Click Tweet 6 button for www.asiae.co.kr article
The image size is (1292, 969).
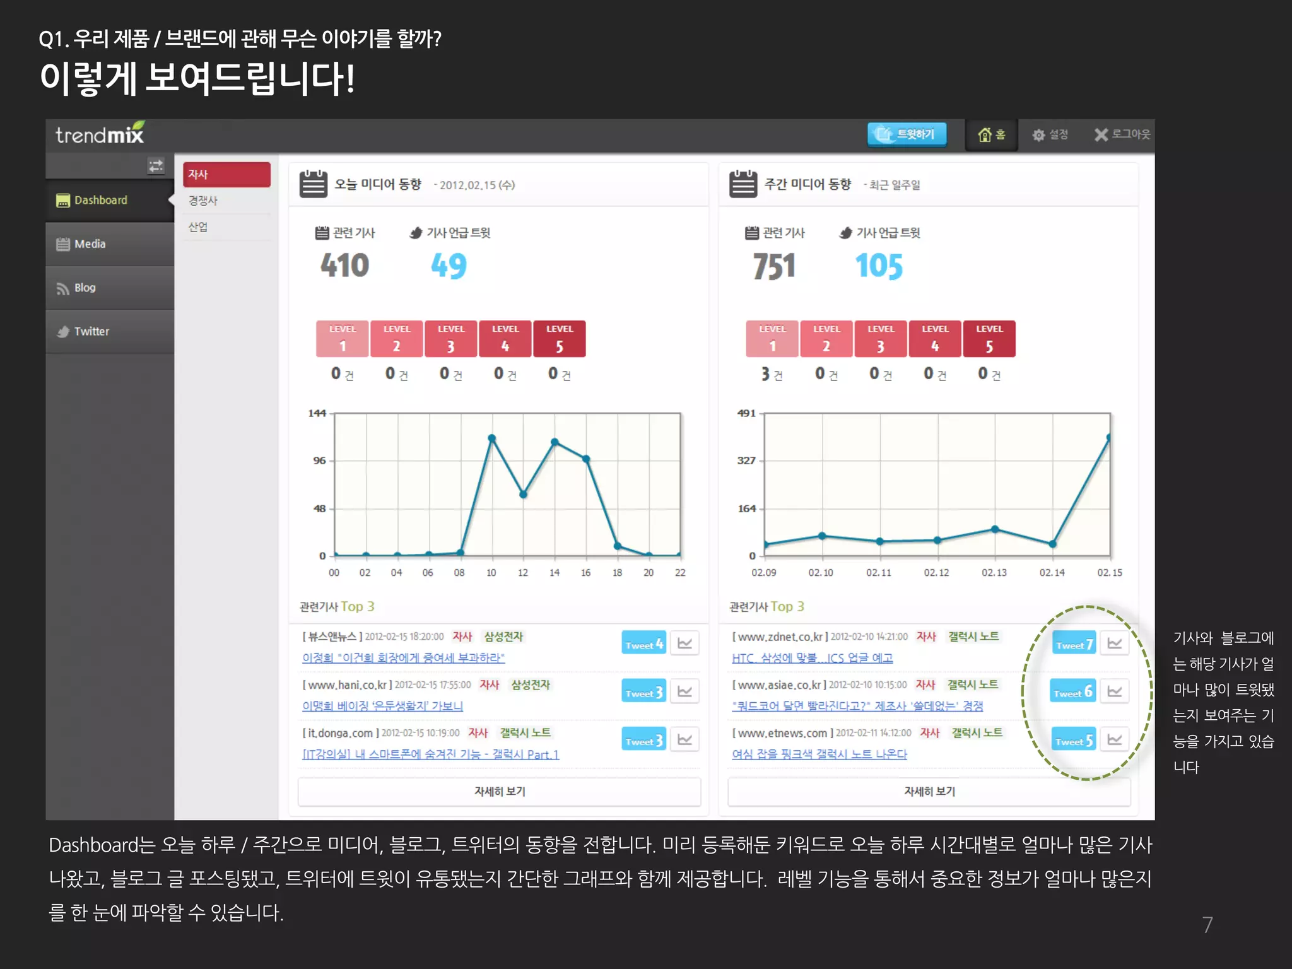1074,691
